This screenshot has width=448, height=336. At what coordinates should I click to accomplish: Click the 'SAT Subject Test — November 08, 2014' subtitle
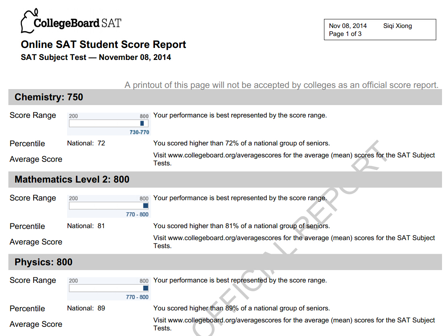(x=96, y=57)
